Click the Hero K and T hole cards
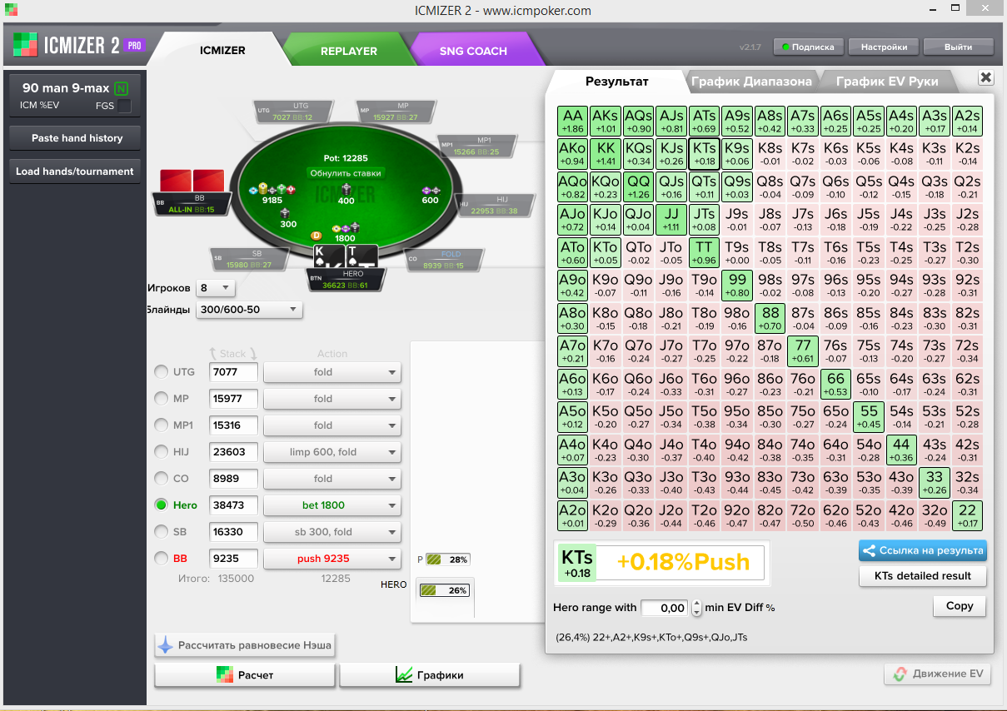 coord(346,256)
